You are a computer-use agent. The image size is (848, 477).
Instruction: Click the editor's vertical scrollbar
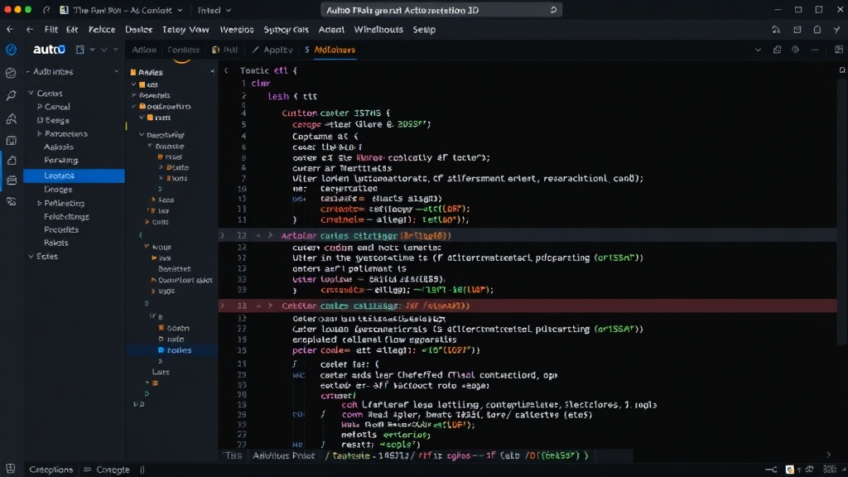(x=842, y=211)
